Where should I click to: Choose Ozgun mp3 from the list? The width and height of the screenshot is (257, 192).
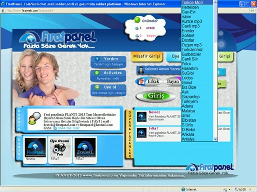[x=197, y=45]
